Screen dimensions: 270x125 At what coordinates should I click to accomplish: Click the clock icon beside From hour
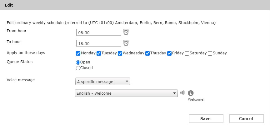click(x=126, y=32)
